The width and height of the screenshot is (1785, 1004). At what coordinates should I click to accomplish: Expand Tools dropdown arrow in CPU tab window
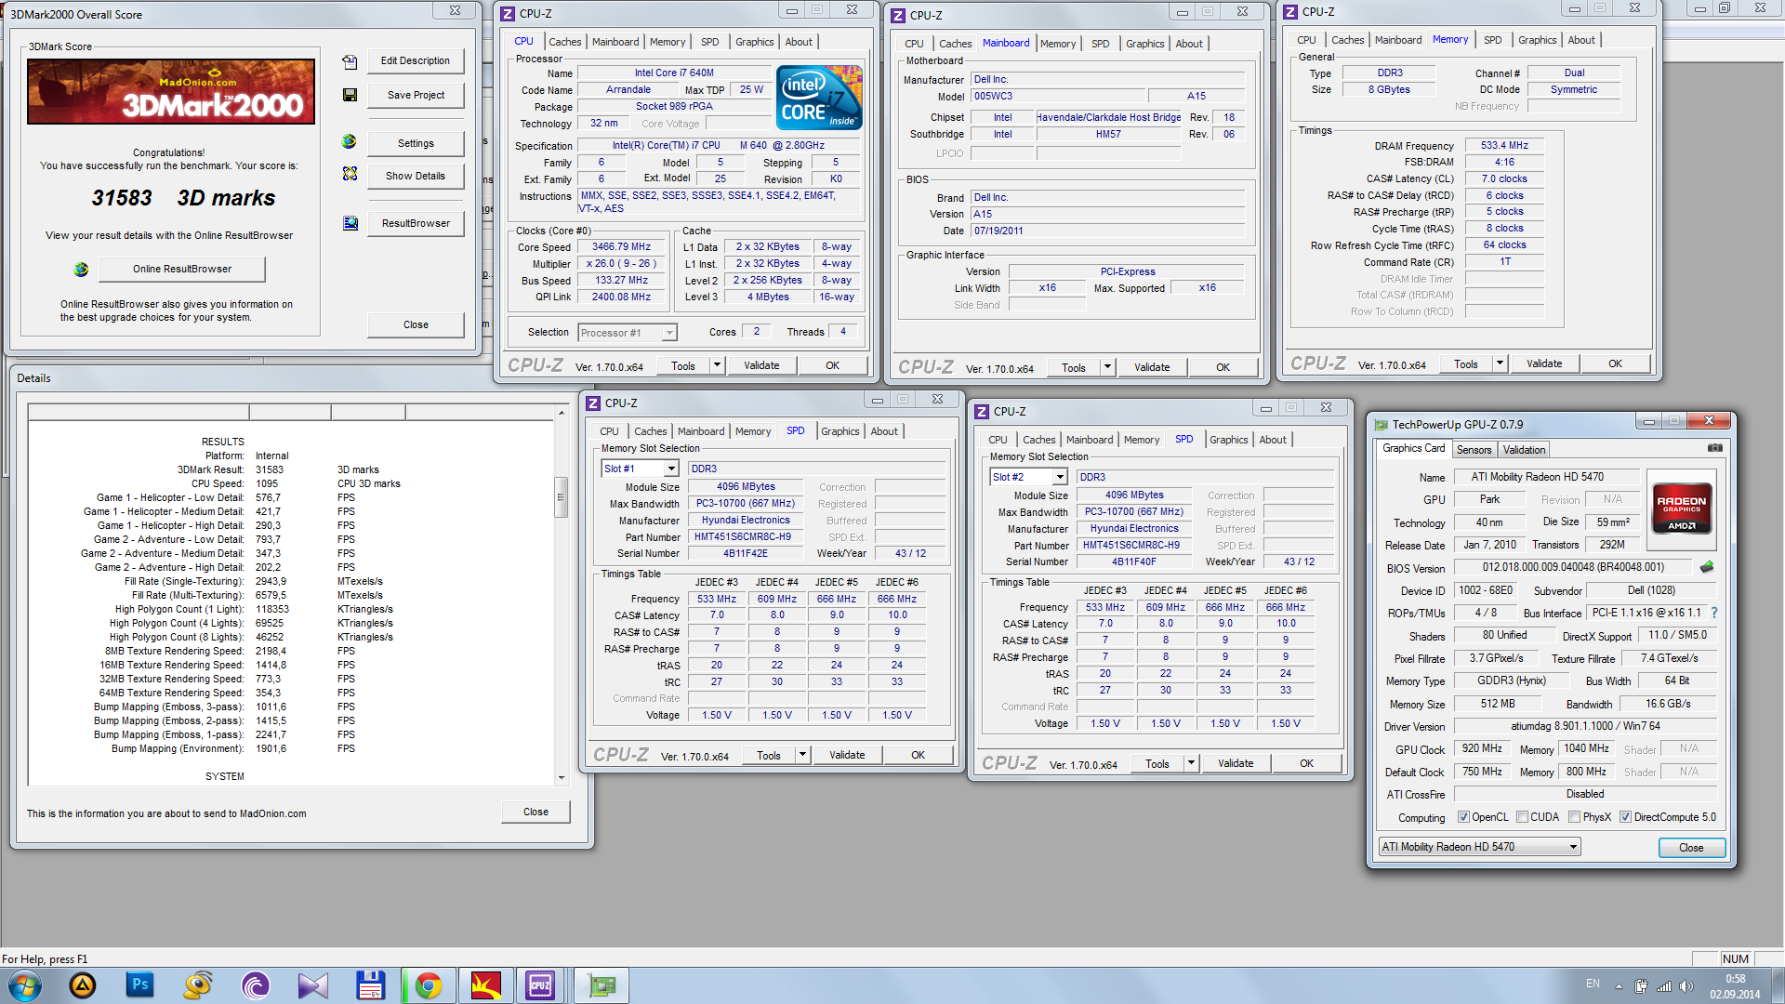click(x=717, y=366)
